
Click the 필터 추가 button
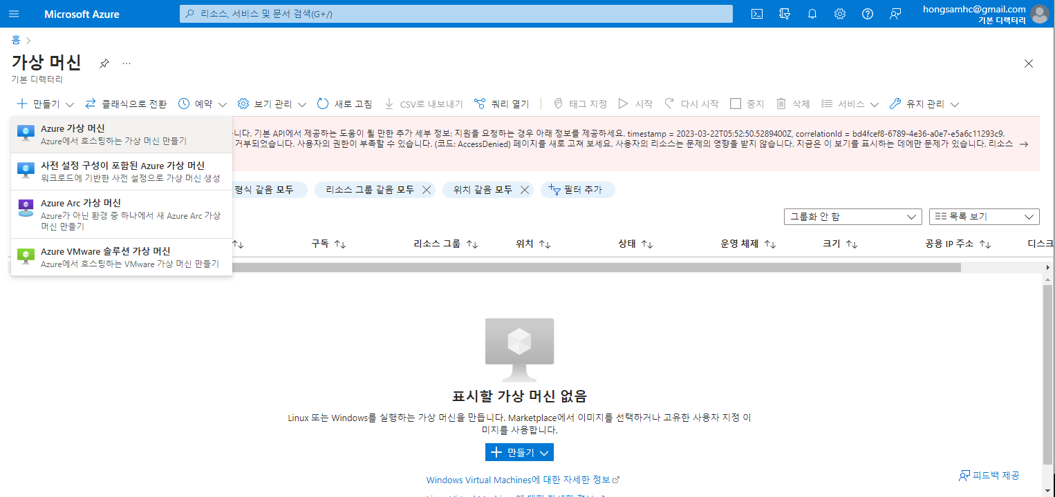tap(577, 190)
